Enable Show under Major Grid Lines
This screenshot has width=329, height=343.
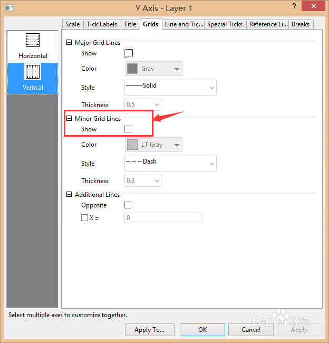[x=128, y=53]
